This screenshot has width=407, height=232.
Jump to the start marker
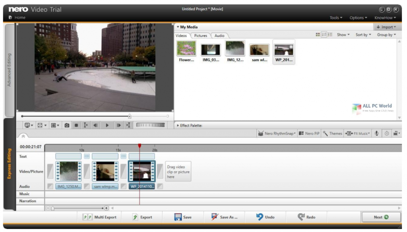tap(85, 126)
